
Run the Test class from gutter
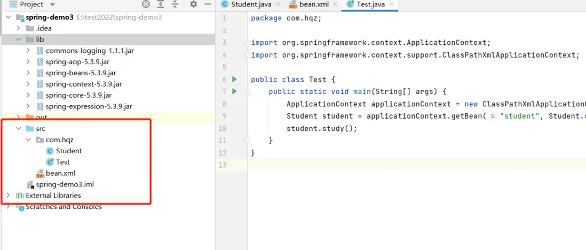tap(234, 79)
